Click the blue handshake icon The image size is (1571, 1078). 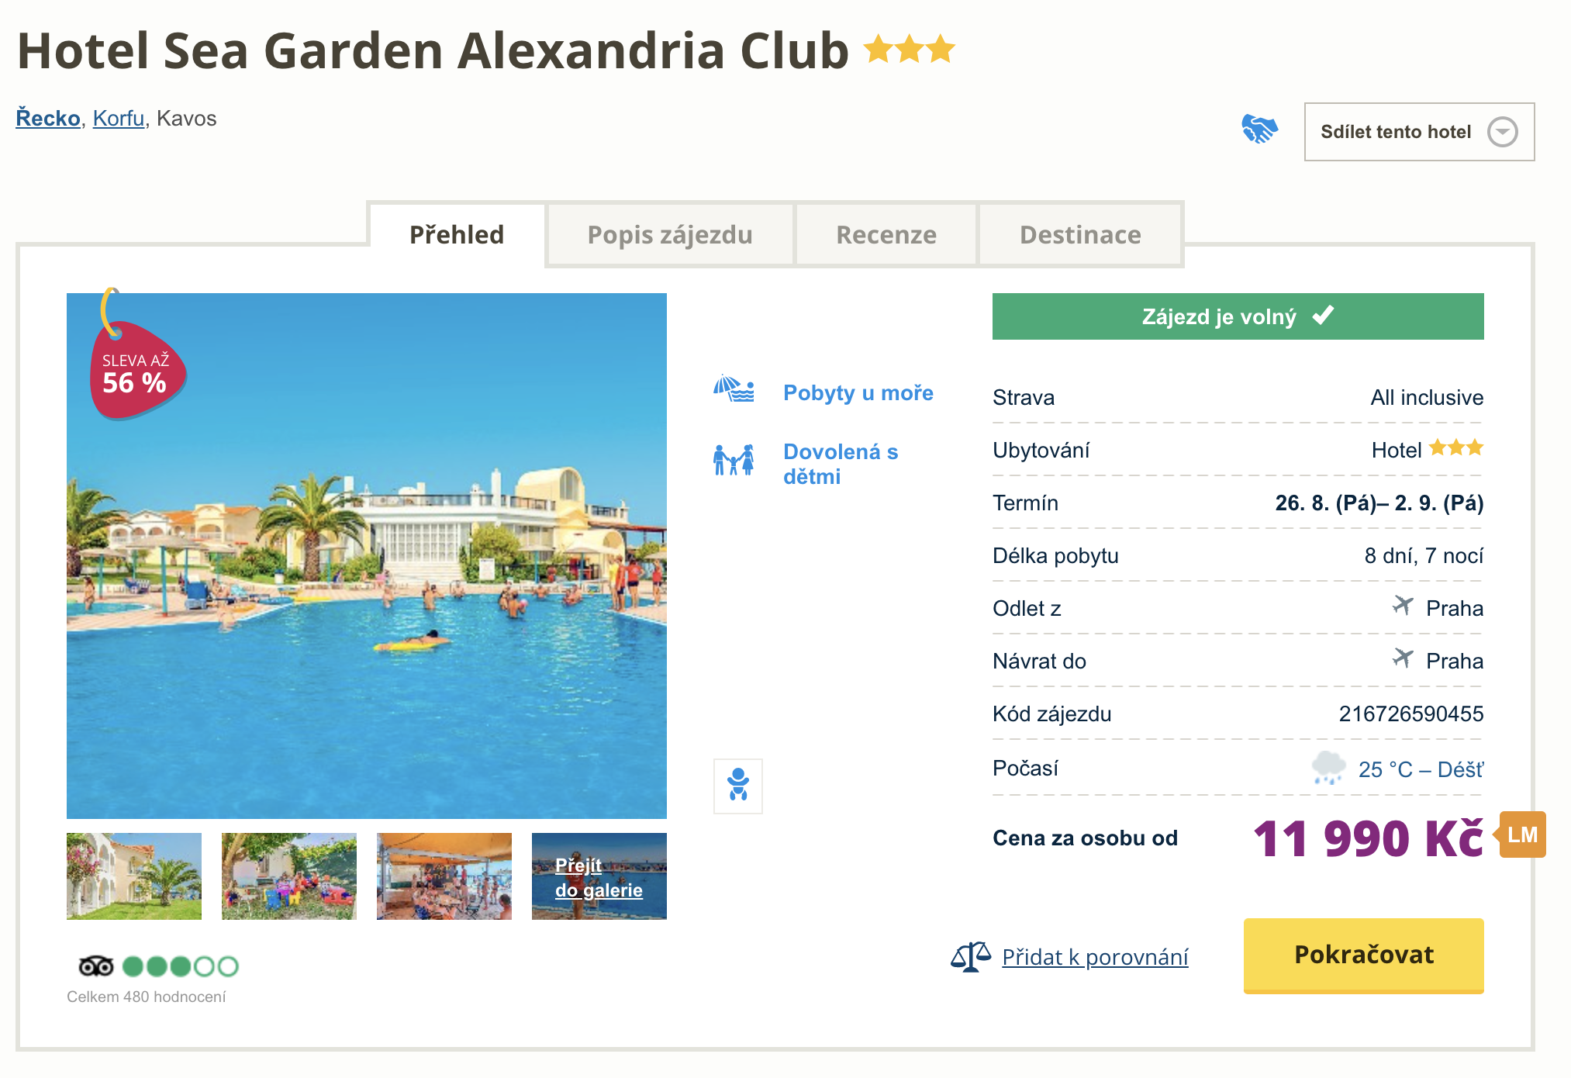coord(1259,129)
